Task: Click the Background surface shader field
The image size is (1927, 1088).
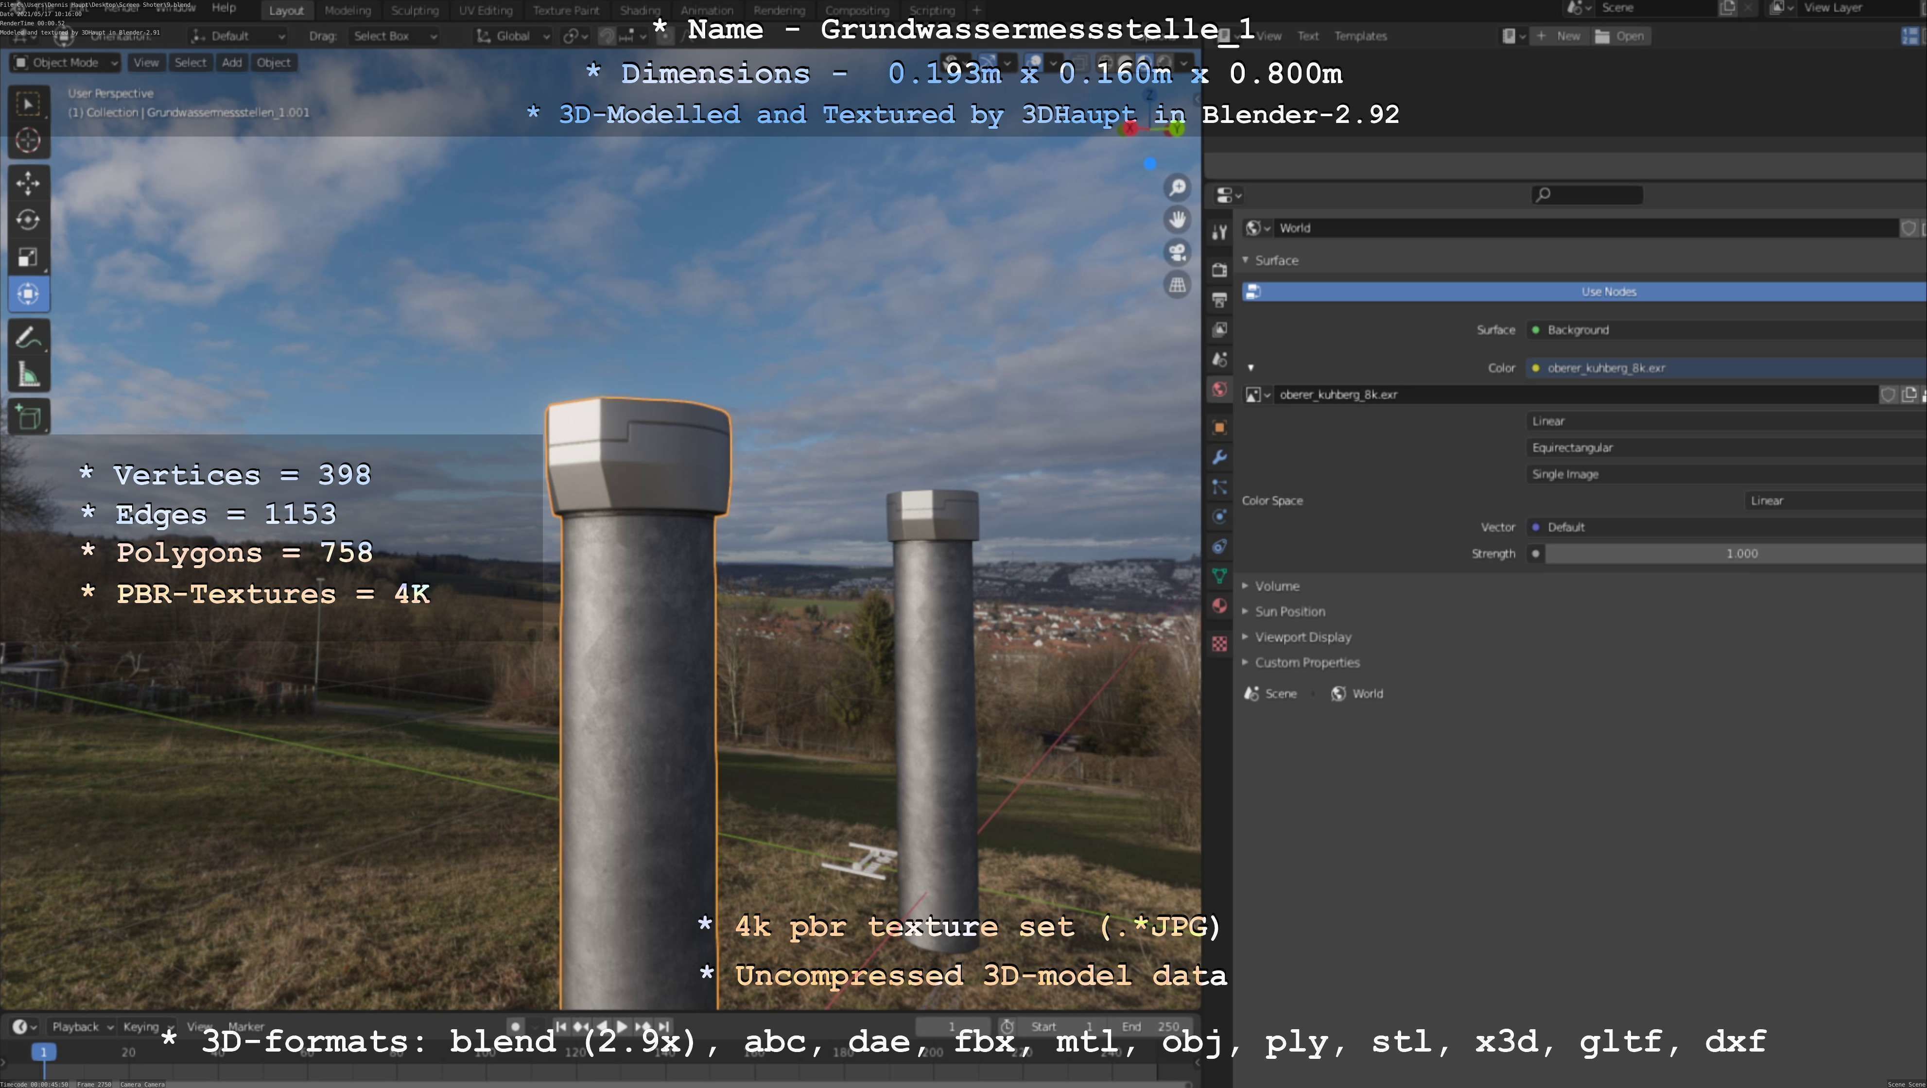Action: tap(1726, 330)
